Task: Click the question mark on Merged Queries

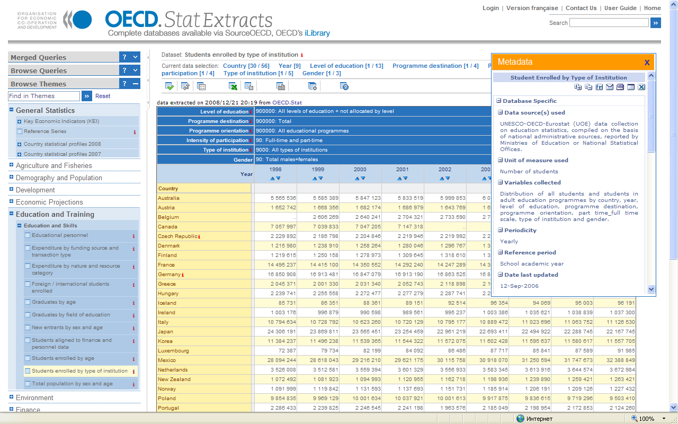Action: [124, 57]
